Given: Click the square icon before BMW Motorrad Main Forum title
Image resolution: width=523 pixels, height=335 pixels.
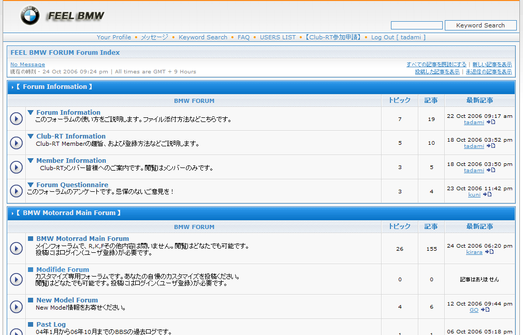Looking at the screenshot, I should [31, 238].
